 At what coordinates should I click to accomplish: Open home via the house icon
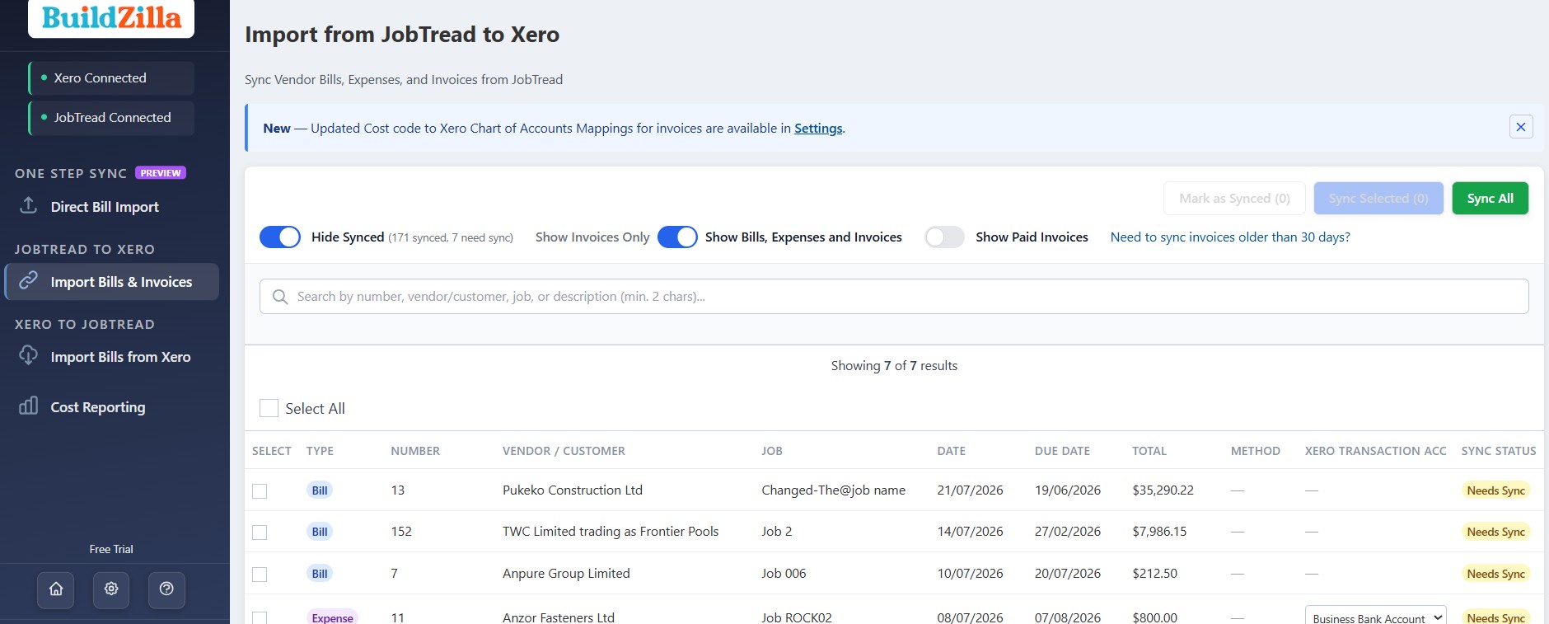click(x=56, y=589)
